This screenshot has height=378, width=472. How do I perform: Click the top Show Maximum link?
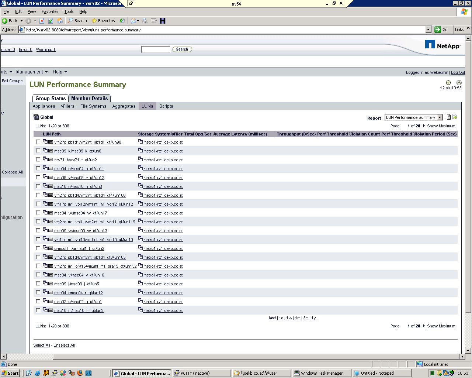point(441,126)
